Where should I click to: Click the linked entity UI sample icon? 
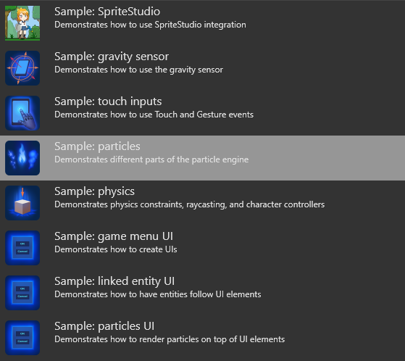22,293
